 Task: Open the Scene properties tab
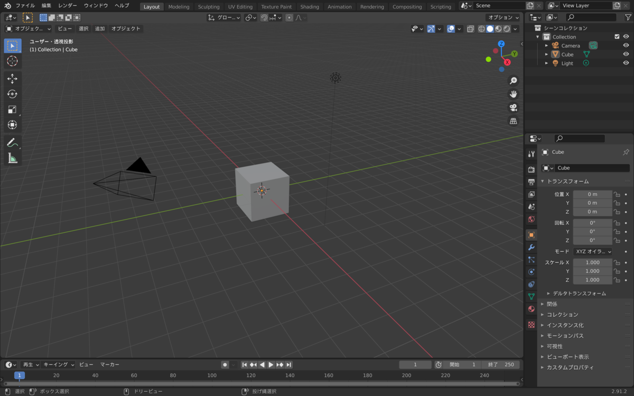pos(532,207)
